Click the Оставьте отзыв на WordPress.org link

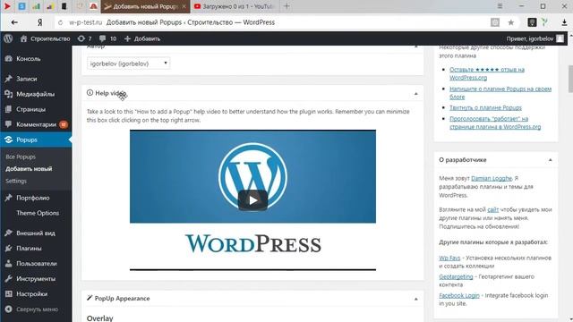(x=487, y=73)
